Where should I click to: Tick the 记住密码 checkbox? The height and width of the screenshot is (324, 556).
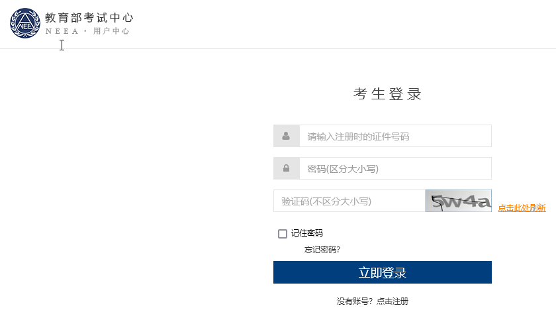coord(283,233)
